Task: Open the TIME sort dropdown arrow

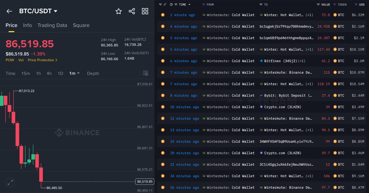Action: tap(189, 5)
